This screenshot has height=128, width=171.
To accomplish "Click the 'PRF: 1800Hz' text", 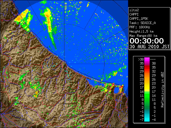I will coord(140,27).
